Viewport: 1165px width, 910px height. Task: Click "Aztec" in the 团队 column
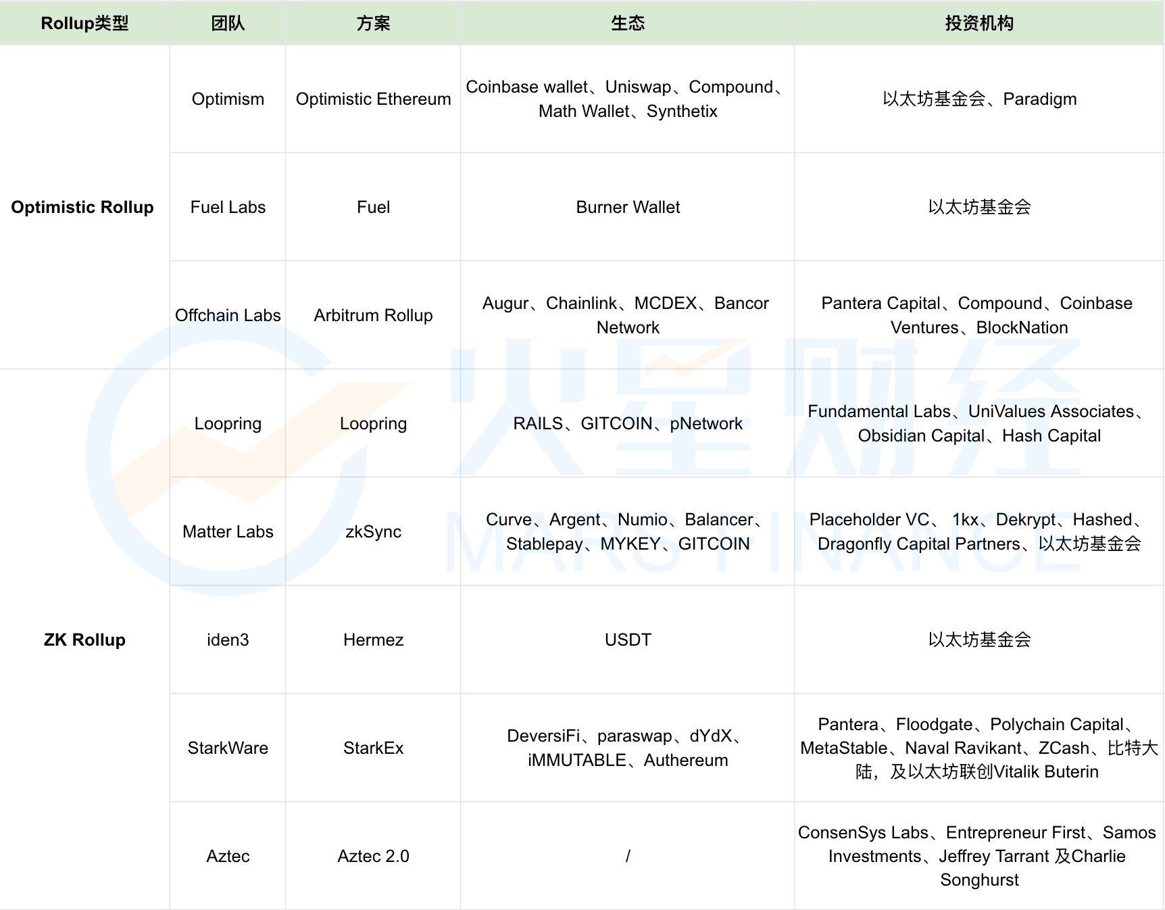point(228,856)
